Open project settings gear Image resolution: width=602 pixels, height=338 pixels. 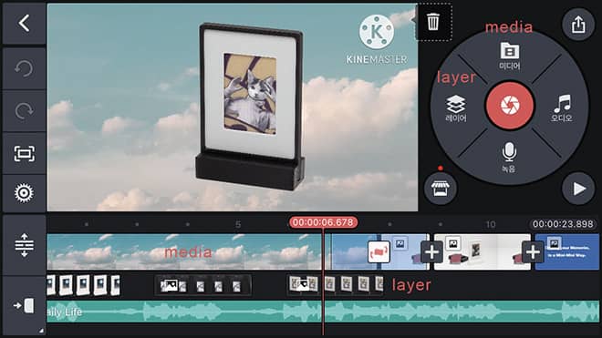pos(24,193)
